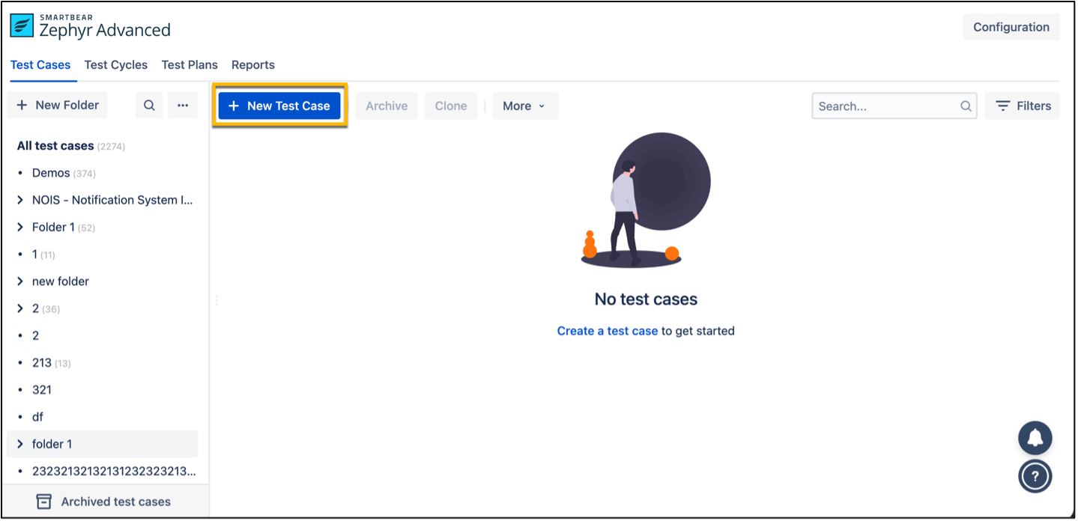Click the notification bell icon
The height and width of the screenshot is (521, 1078).
click(x=1035, y=439)
